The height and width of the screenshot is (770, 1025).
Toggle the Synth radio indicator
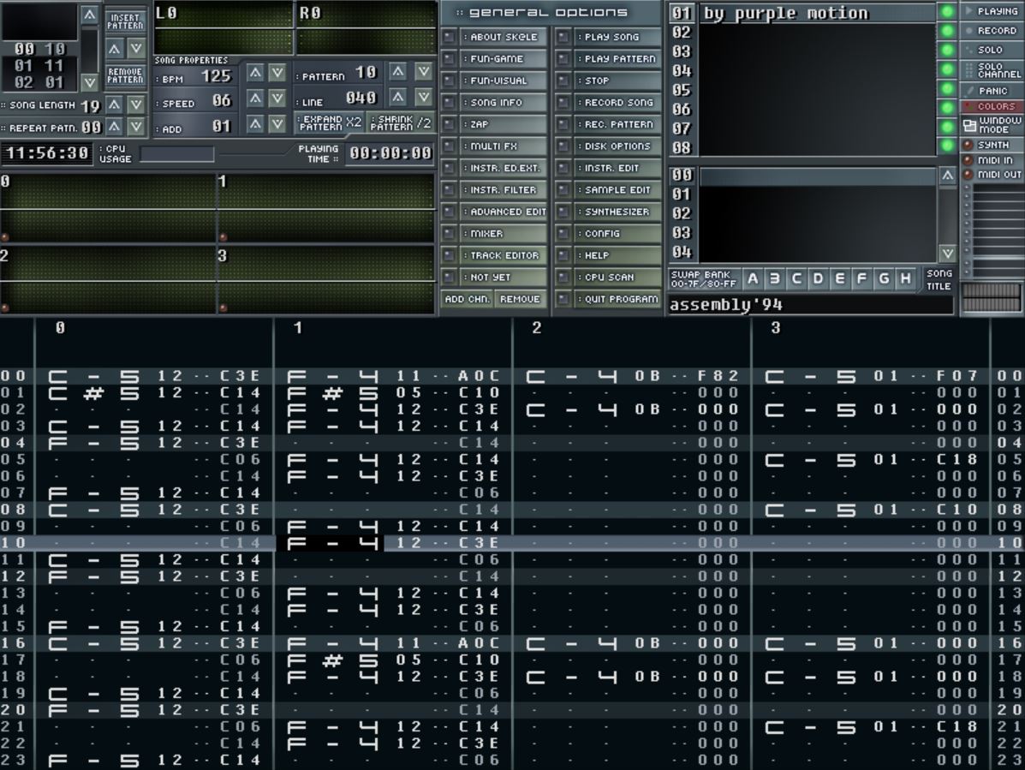[968, 145]
